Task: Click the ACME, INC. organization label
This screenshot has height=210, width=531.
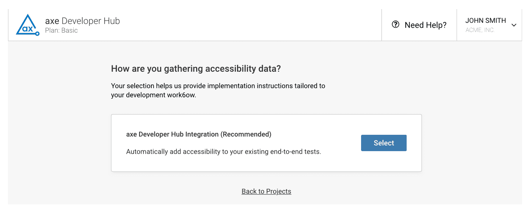Action: [x=480, y=30]
